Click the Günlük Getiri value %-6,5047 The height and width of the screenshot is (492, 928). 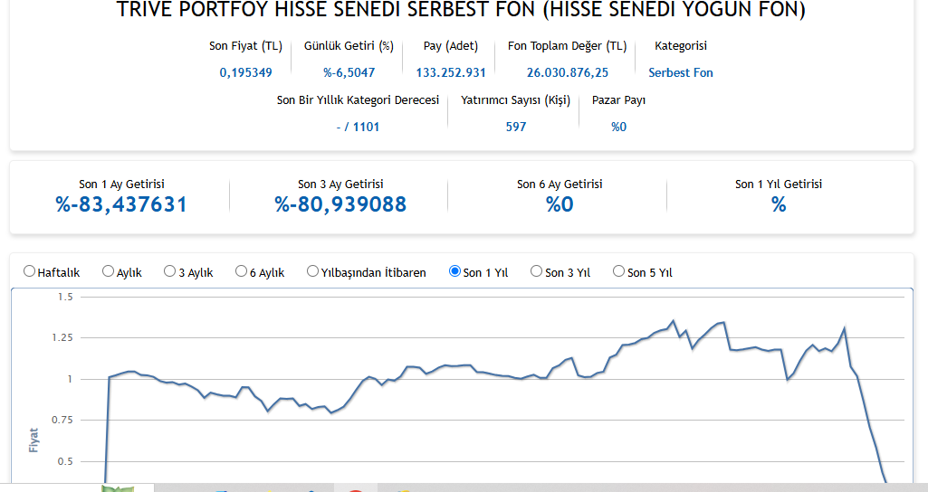tap(349, 72)
